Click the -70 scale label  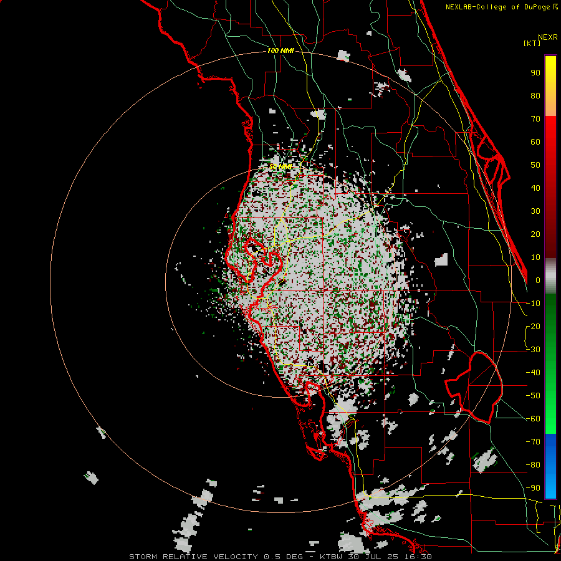tap(533, 442)
